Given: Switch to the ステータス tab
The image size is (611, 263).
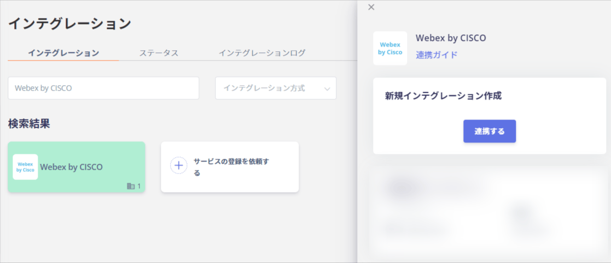Looking at the screenshot, I should pos(159,53).
